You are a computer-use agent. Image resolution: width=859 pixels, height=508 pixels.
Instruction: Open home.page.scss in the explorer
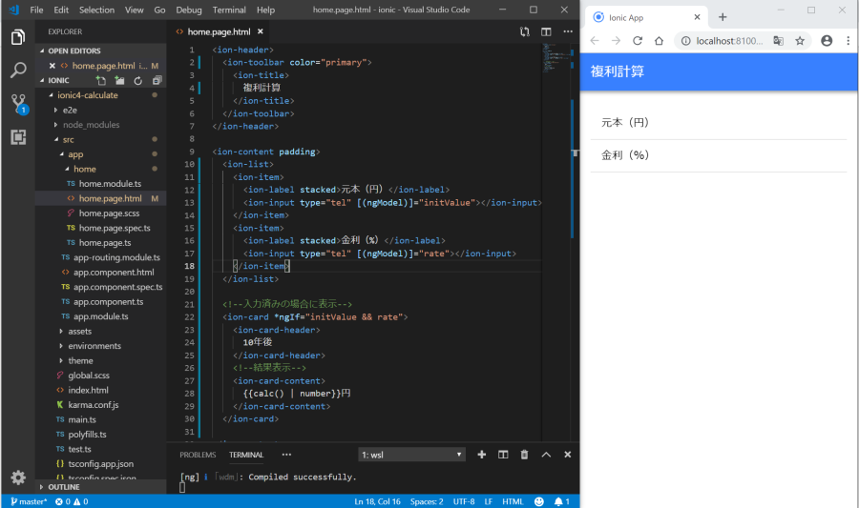(110, 213)
